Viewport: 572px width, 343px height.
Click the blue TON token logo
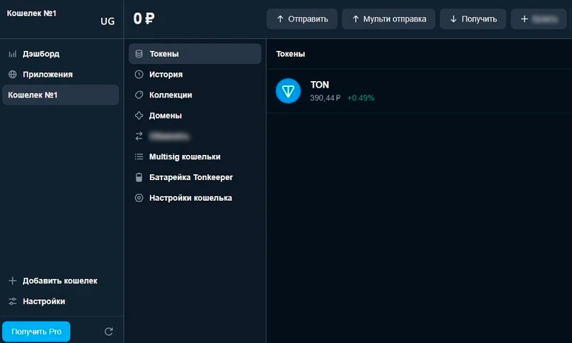(288, 91)
